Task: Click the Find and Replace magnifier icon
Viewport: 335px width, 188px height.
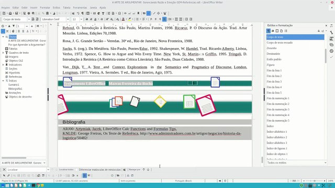Action: click(73, 13)
